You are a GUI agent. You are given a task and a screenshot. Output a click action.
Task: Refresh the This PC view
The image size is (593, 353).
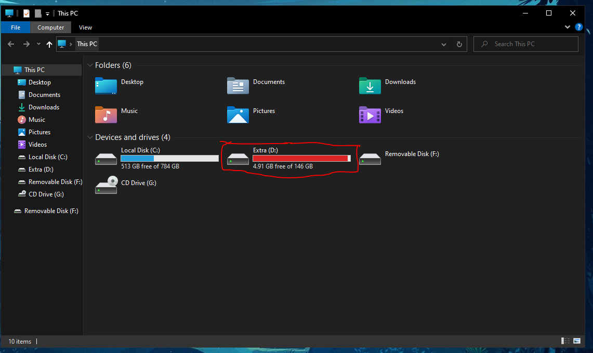pyautogui.click(x=459, y=44)
